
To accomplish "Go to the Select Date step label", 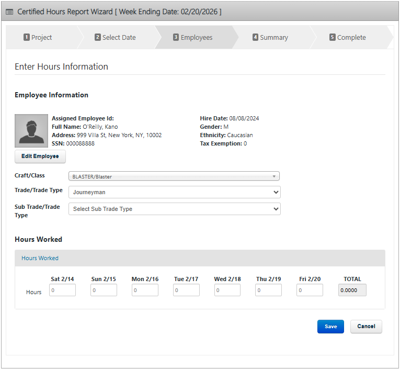I will (x=119, y=38).
